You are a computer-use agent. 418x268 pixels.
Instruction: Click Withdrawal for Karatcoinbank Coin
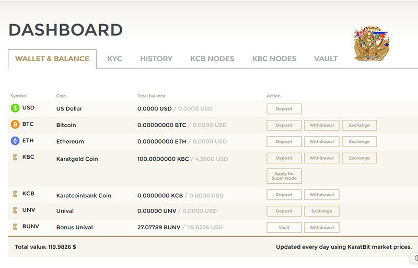pos(322,195)
